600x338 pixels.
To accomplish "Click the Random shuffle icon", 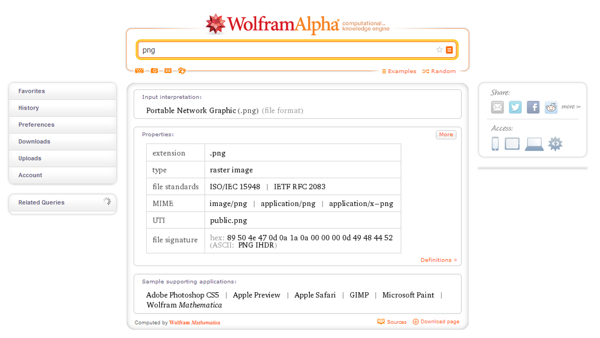I will 425,71.
